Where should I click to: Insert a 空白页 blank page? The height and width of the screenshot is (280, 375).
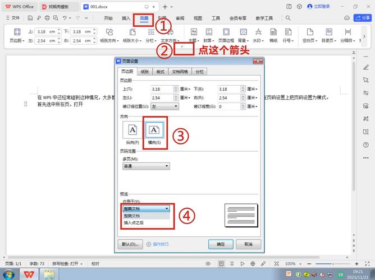[310, 35]
